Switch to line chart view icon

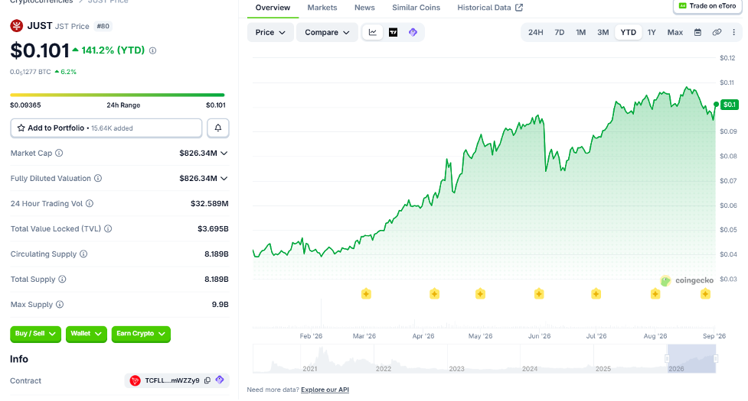click(373, 32)
